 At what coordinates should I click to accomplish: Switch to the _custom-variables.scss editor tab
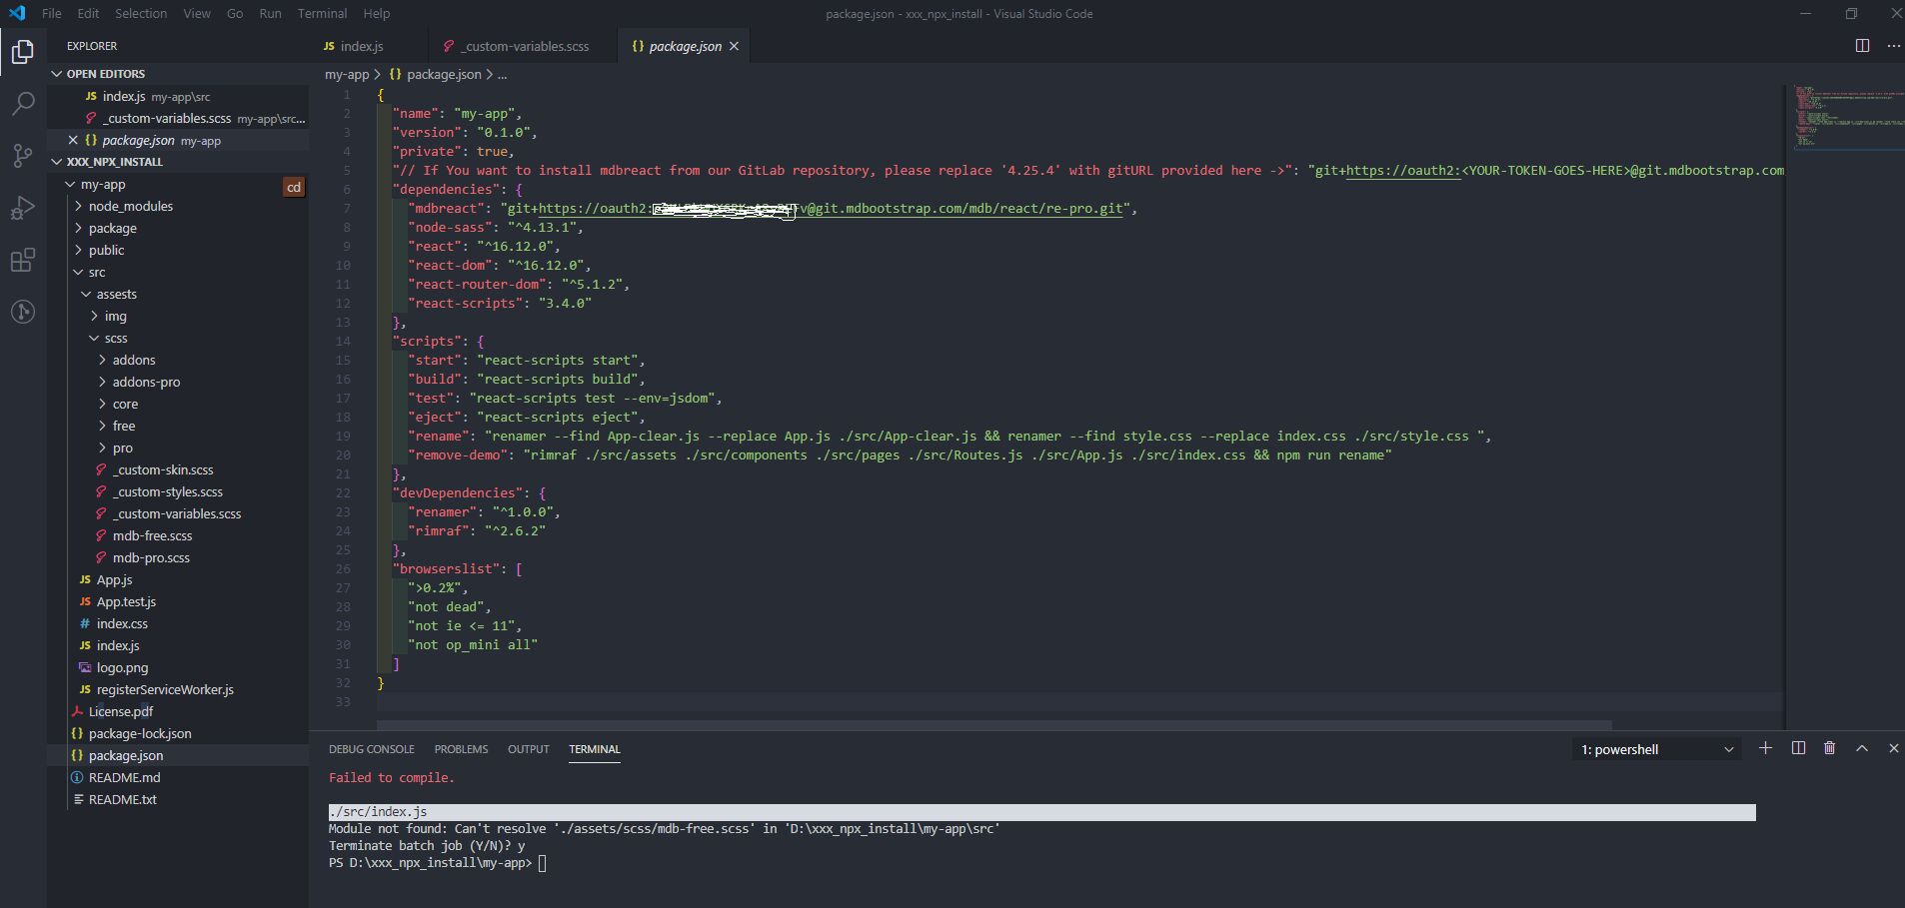pos(523,46)
